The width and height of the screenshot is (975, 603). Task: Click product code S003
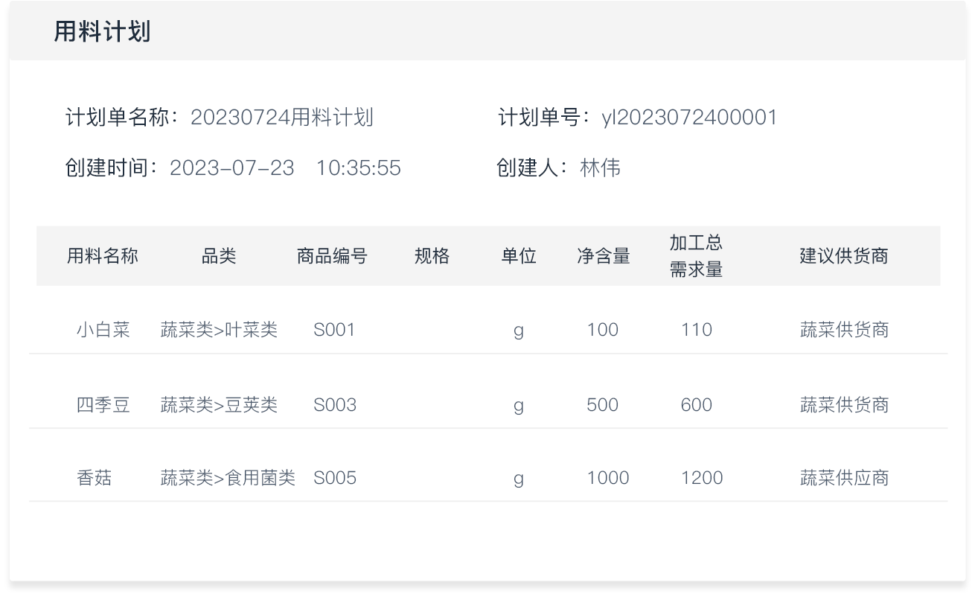coord(335,405)
